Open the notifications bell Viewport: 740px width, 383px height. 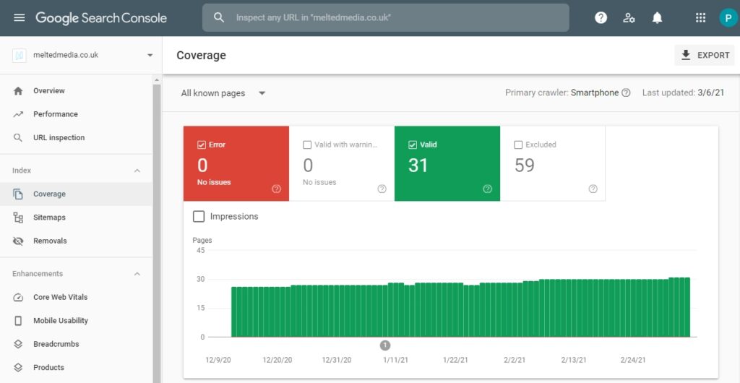click(657, 18)
